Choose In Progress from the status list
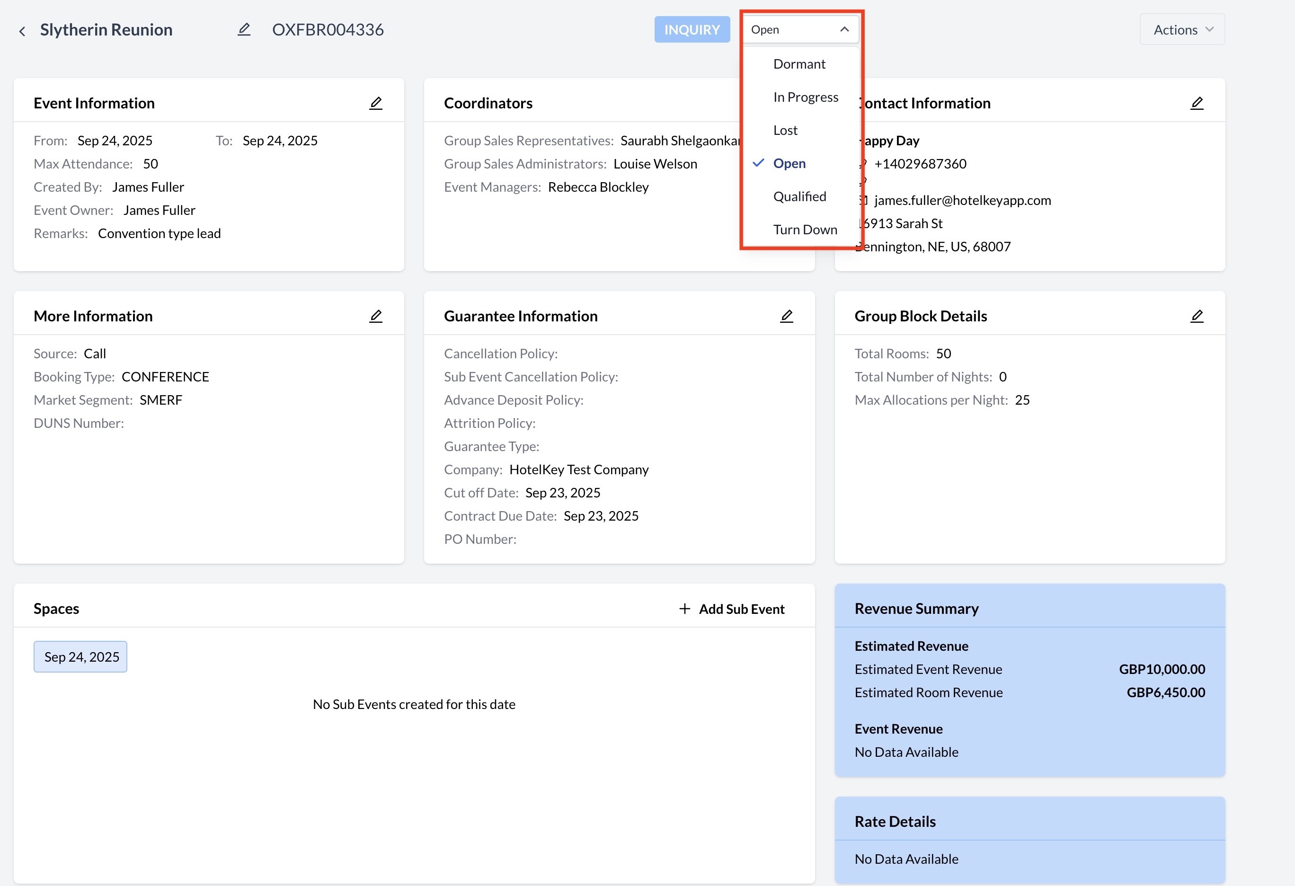Screen dimensions: 1295x886 [805, 97]
